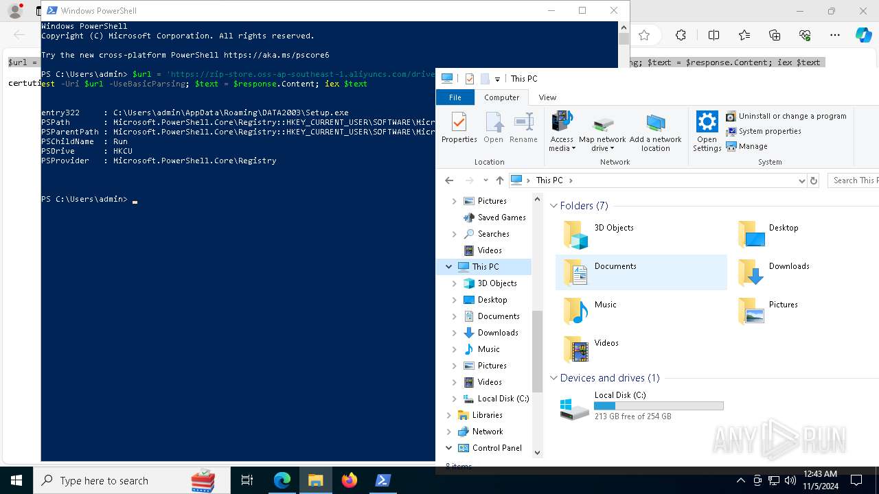Open Edge split screen icon
Screen dimensions: 879x494
714,35
